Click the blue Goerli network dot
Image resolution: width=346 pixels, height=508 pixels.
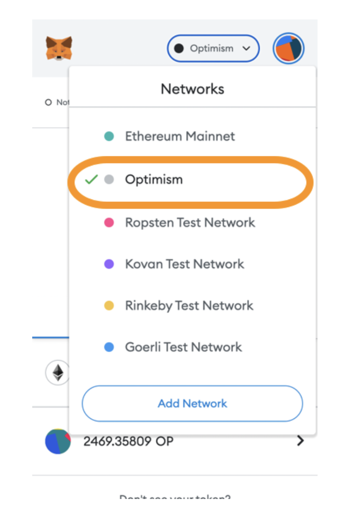tap(109, 347)
